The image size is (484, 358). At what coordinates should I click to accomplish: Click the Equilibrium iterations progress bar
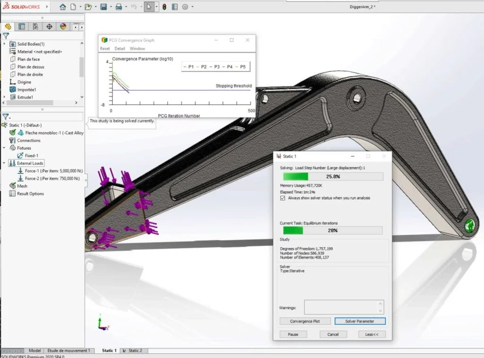click(333, 230)
